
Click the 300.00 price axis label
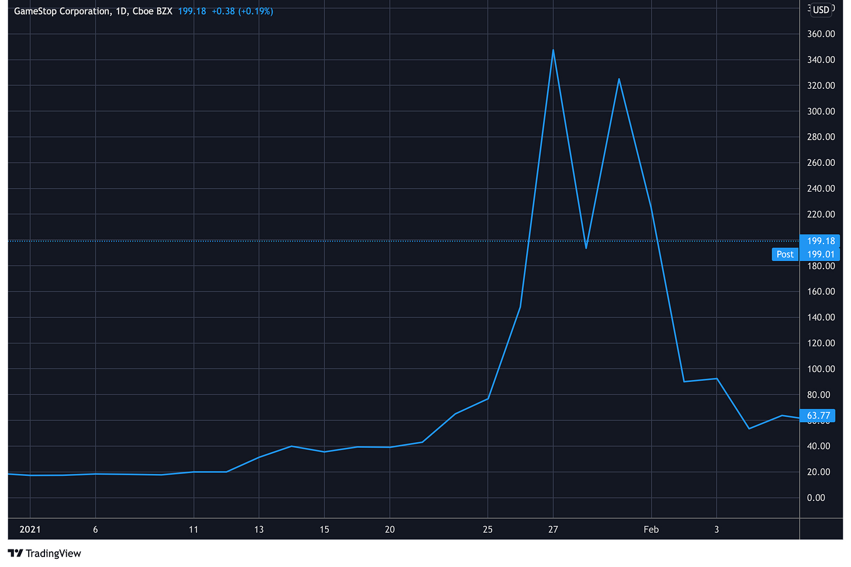coord(821,111)
